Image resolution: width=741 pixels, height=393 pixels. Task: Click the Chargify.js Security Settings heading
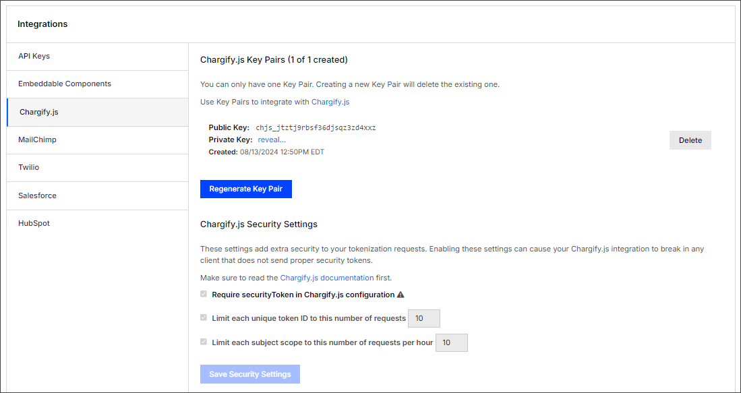point(259,224)
